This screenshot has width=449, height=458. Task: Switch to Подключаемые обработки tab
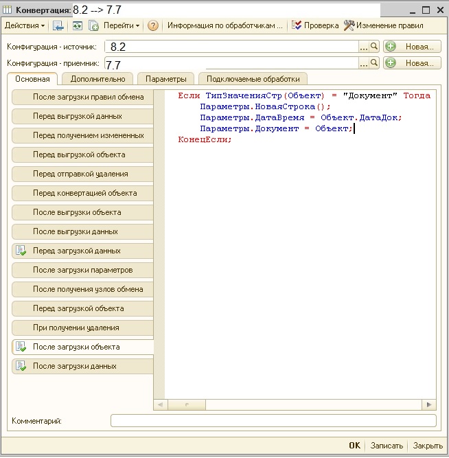click(x=253, y=79)
